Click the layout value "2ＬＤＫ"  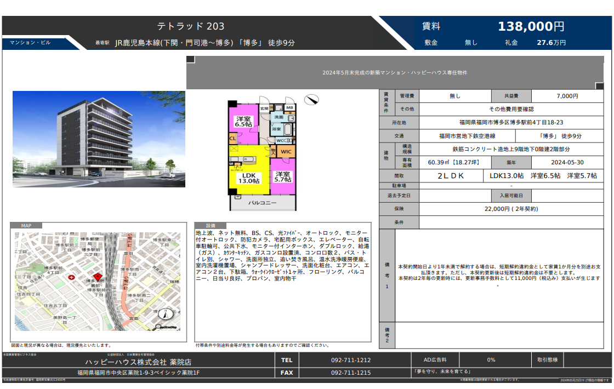click(451, 176)
